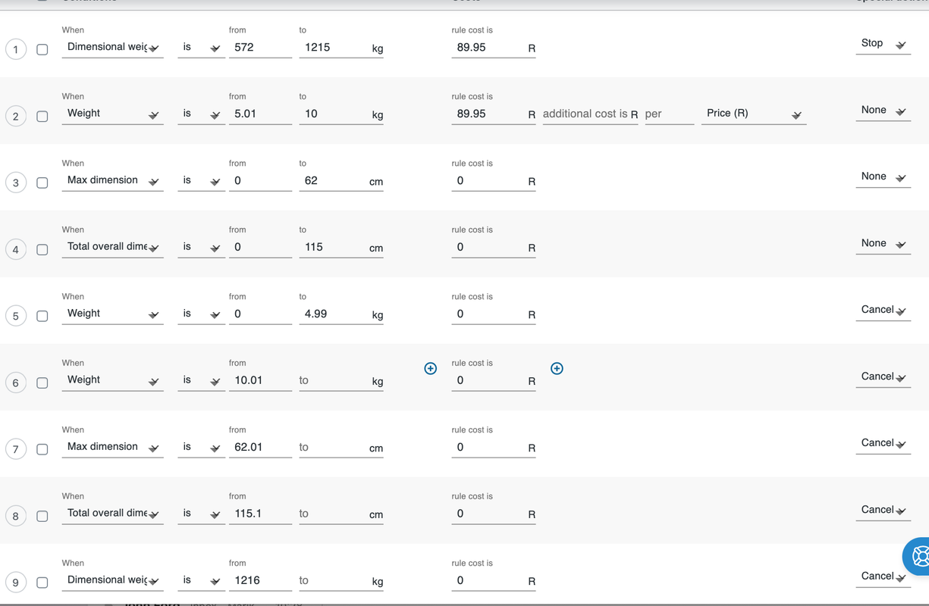This screenshot has height=606, width=929.
Task: Open rule 3 Max dimension condition dropdown
Action: (x=112, y=180)
